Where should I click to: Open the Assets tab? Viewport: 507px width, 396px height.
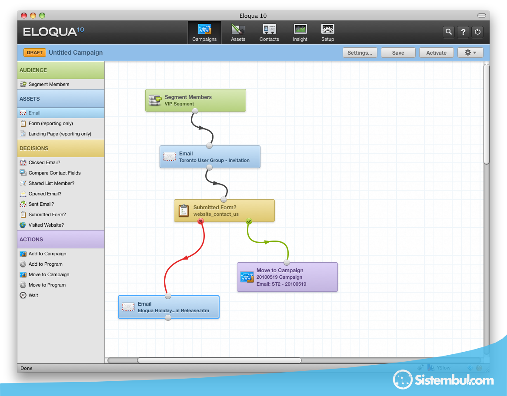[238, 33]
